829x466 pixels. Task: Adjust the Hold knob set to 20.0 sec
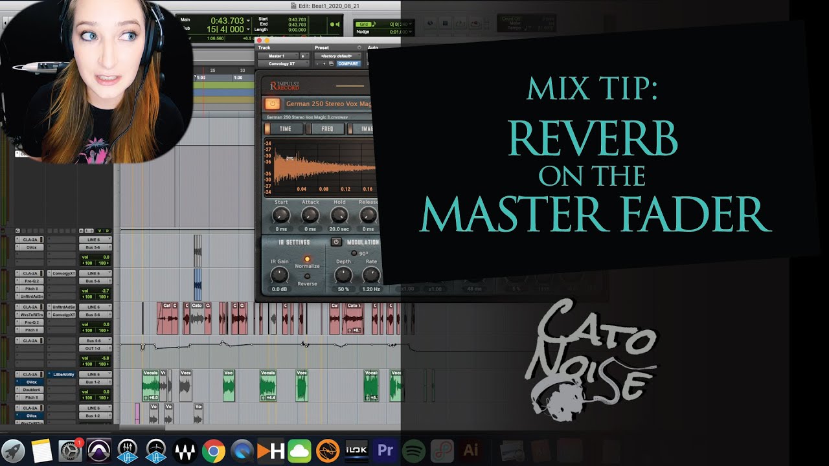[339, 216]
